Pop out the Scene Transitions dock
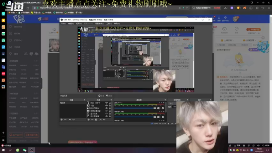Screen dimensions: 272x153 pyautogui.click(x=188, y=100)
